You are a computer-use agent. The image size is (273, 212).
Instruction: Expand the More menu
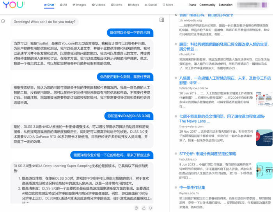pyautogui.click(x=168, y=5)
